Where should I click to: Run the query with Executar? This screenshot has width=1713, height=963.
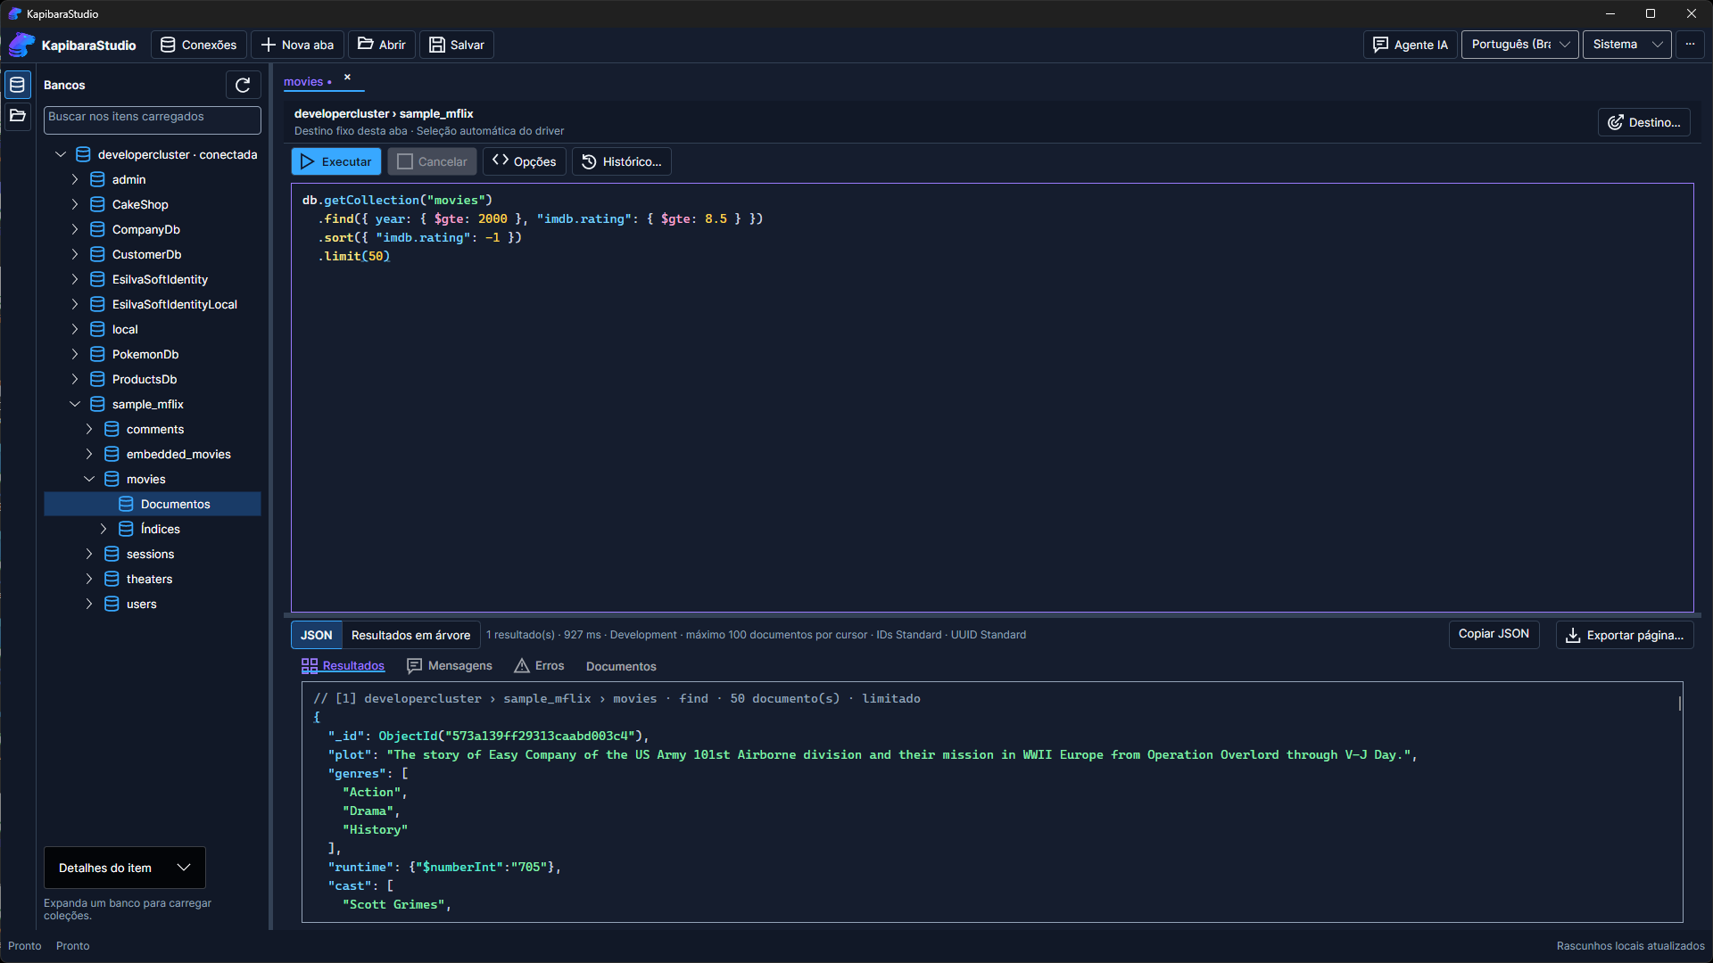[336, 161]
